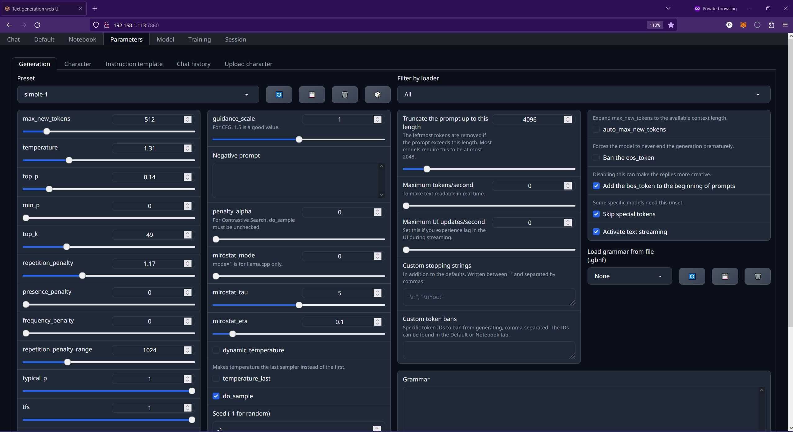Enable auto_max_new_tokens checkbox
Screen dimensions: 793x432
click(596, 130)
